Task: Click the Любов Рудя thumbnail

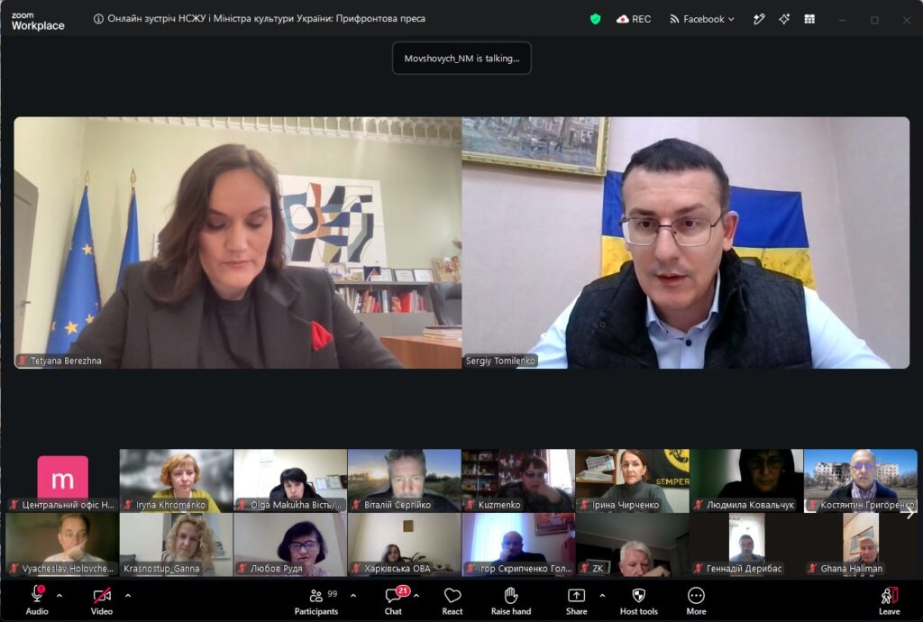Action: [x=290, y=544]
